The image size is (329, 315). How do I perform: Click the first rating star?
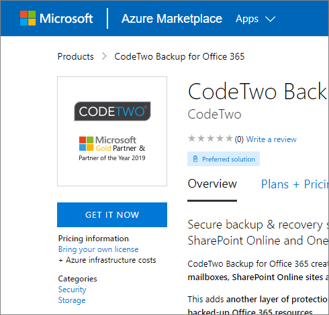(x=191, y=139)
